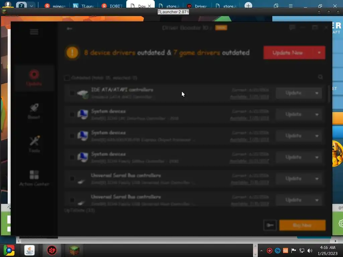Open the volume speaker tray icon

(310, 251)
